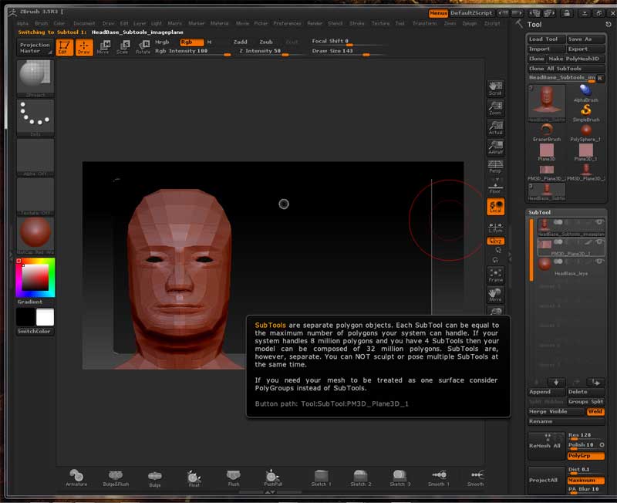Open the red MatCap material selector

[x=35, y=236]
